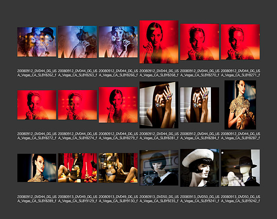Click filename text ending SL8Y8270_f
The height and width of the screenshot is (219, 277).
200,73
